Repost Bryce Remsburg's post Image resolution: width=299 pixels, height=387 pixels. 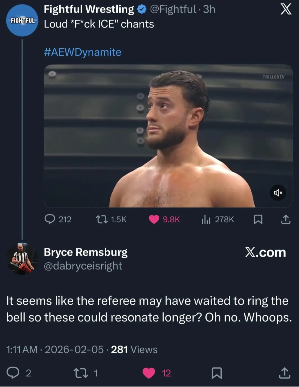[x=81, y=373]
